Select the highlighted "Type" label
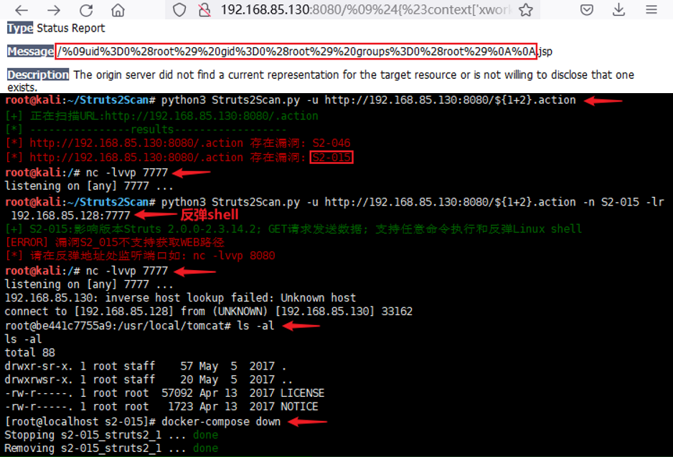The image size is (673, 457). (x=20, y=28)
